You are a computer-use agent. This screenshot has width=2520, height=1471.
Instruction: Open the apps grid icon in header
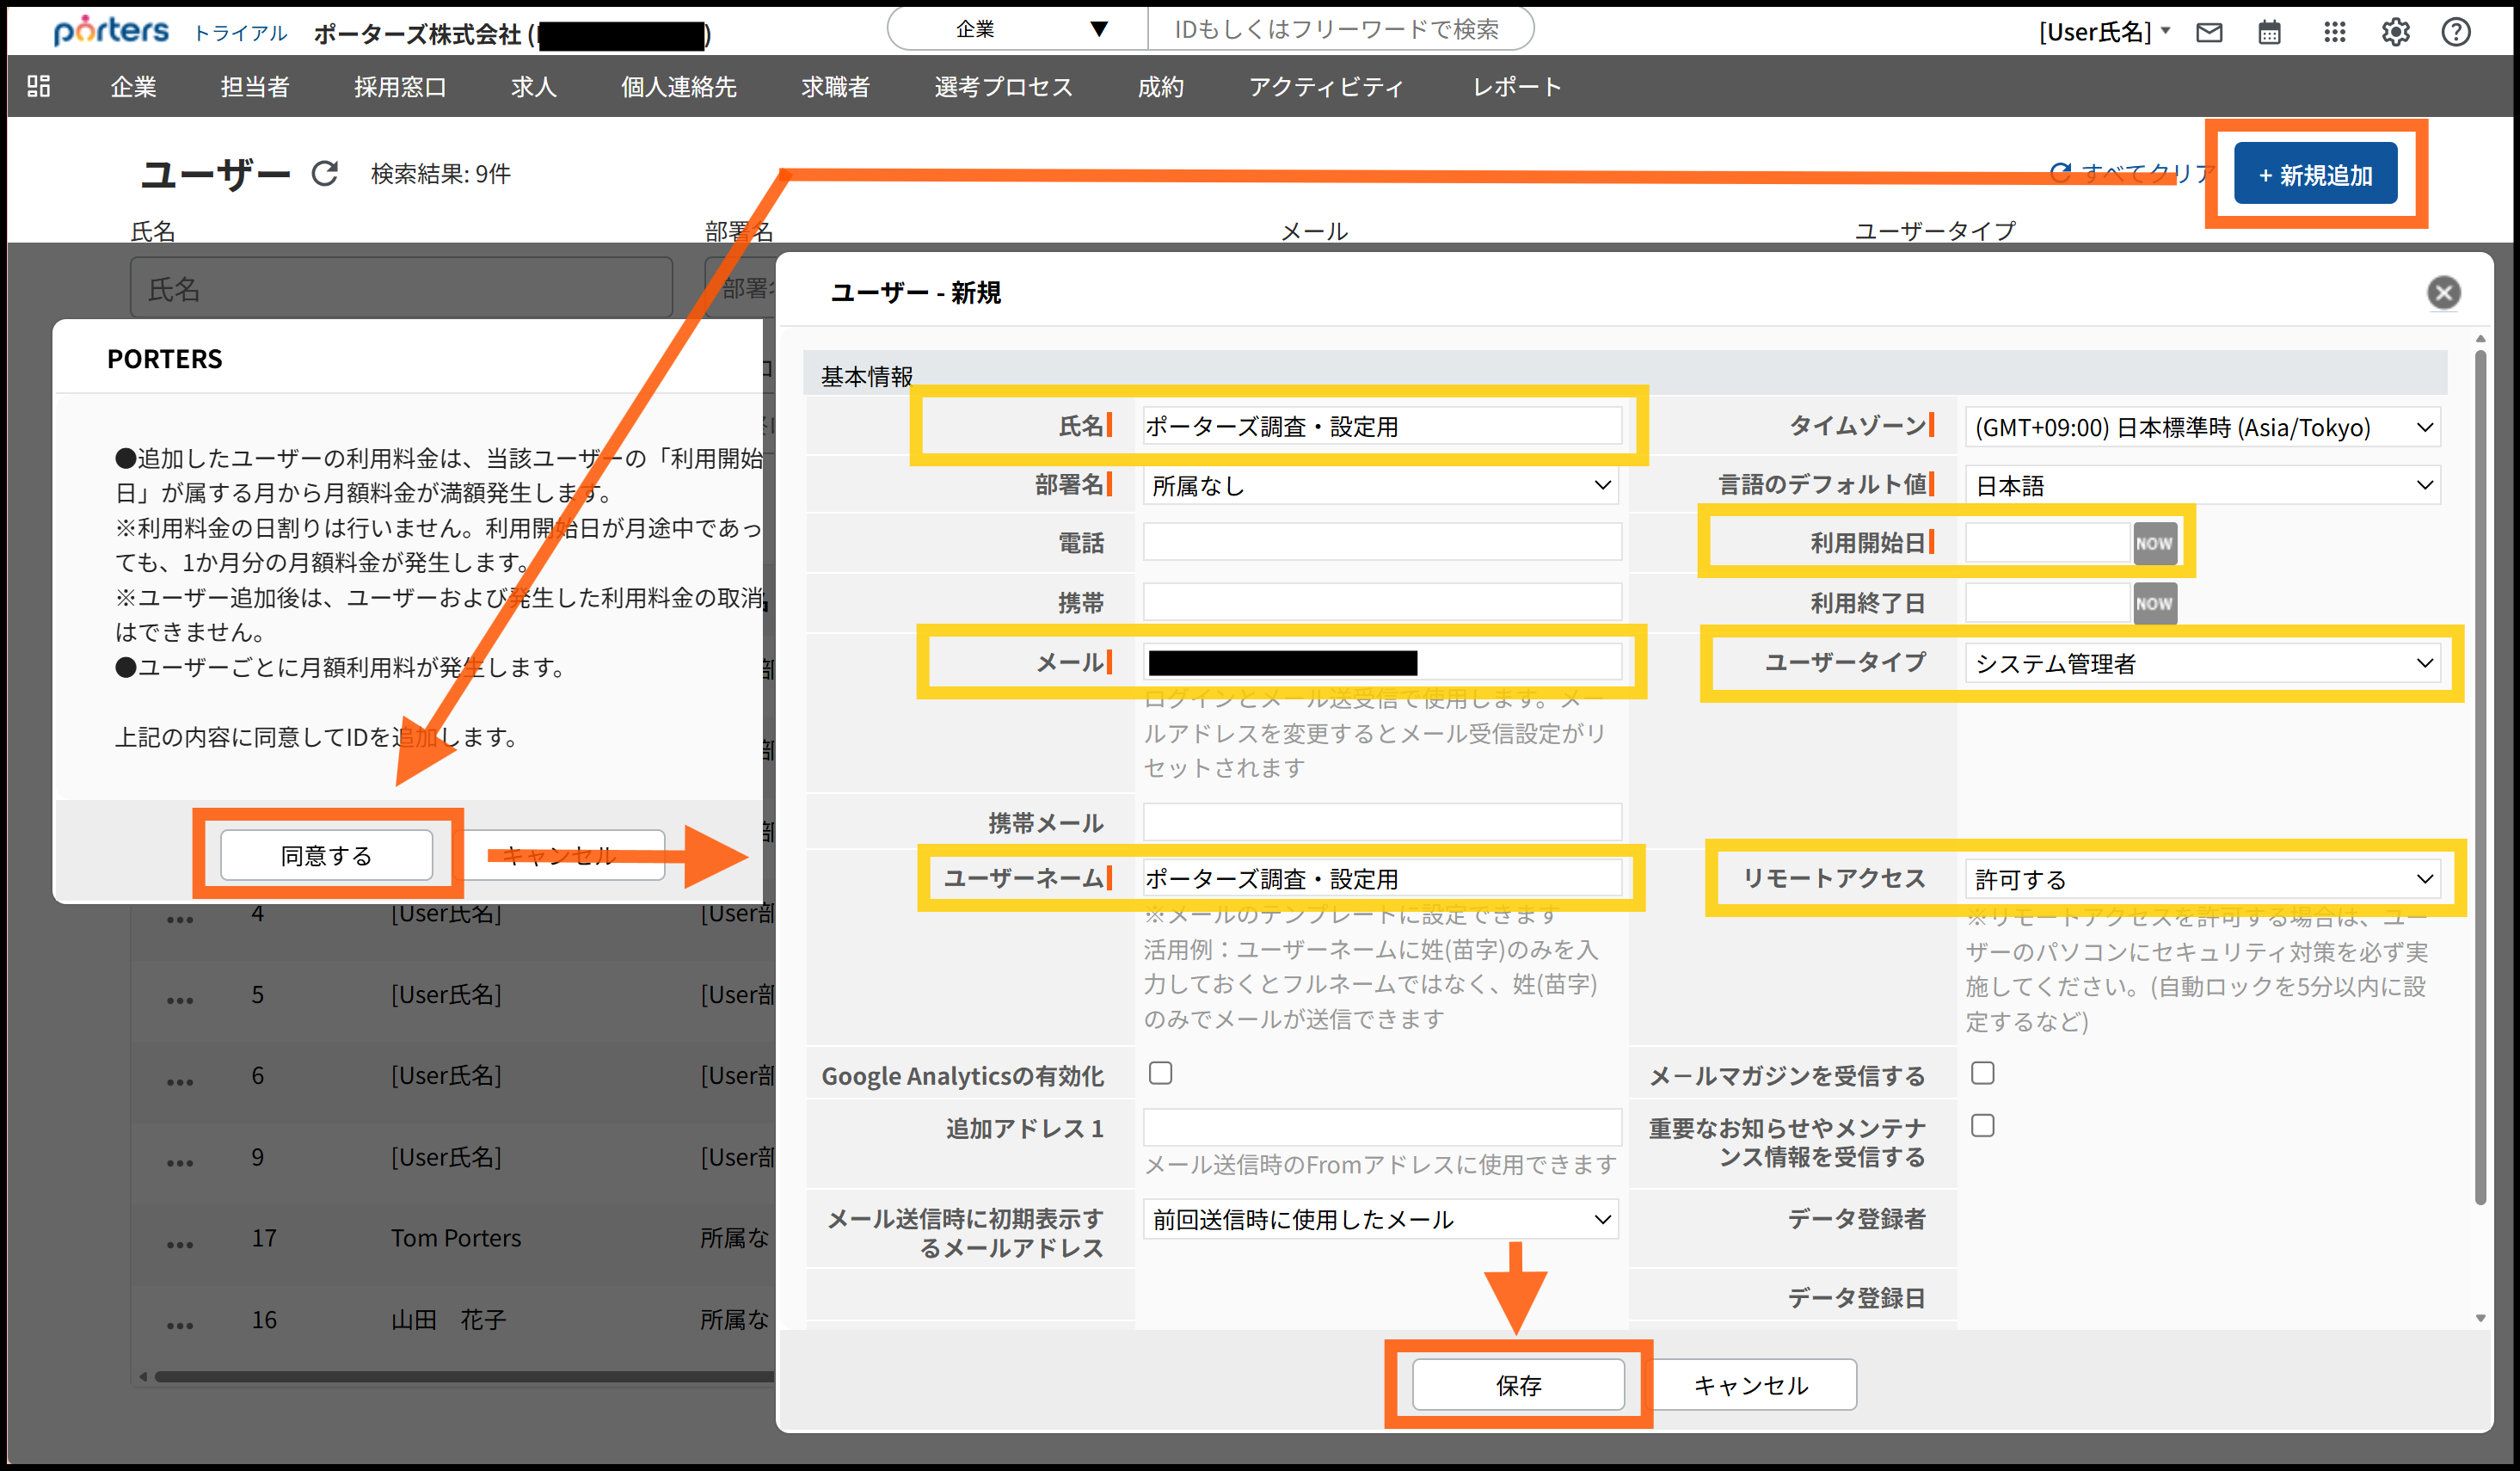point(2335,33)
